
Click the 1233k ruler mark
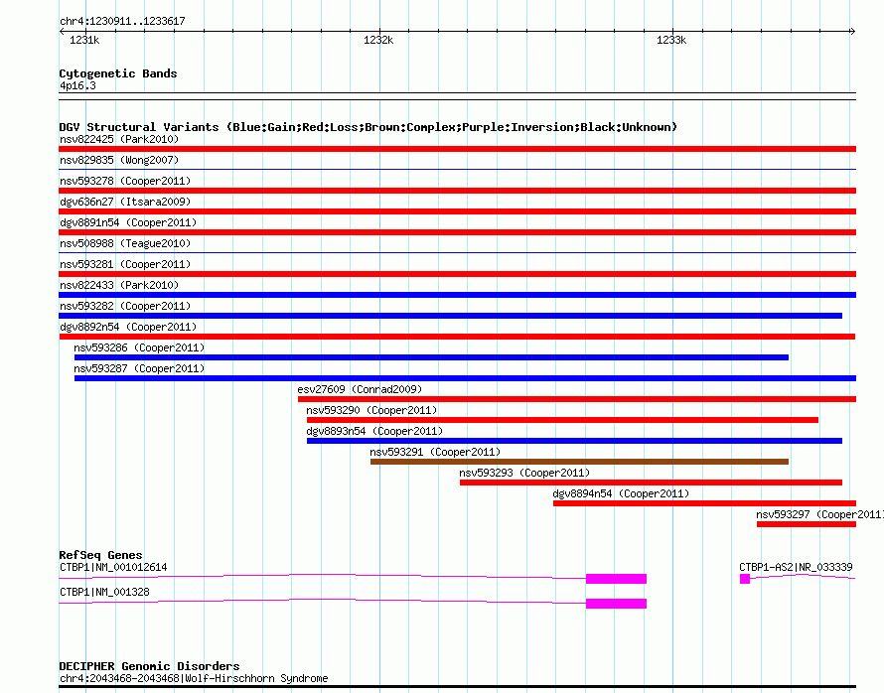coord(671,40)
